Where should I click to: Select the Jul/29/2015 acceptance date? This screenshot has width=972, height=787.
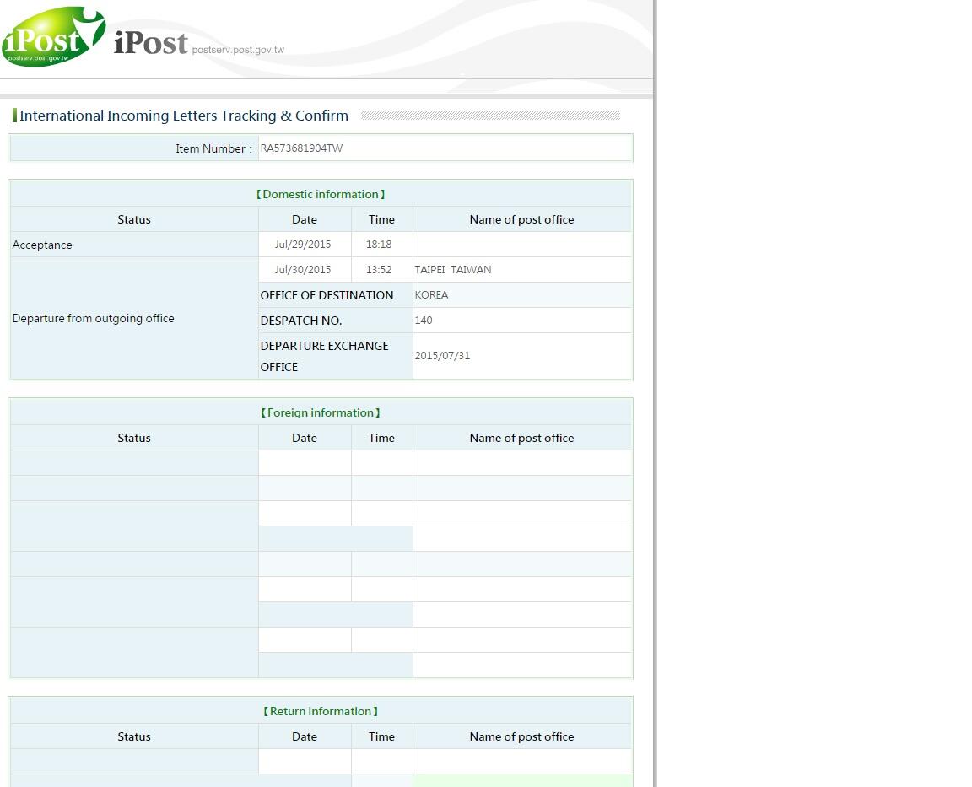click(303, 245)
